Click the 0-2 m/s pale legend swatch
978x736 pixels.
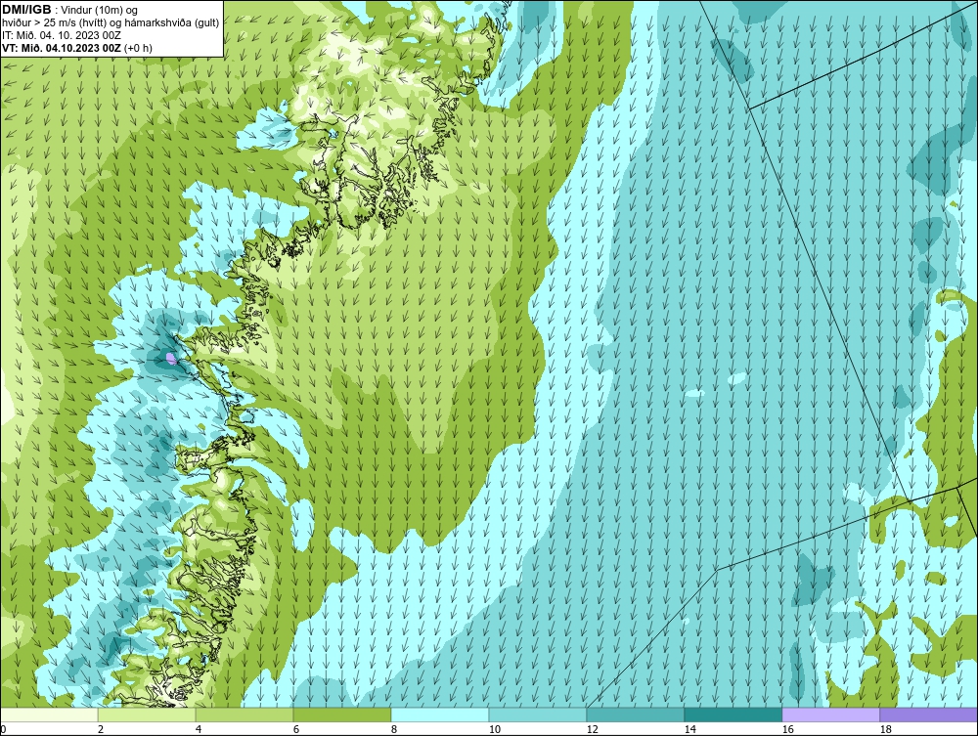[x=49, y=714]
